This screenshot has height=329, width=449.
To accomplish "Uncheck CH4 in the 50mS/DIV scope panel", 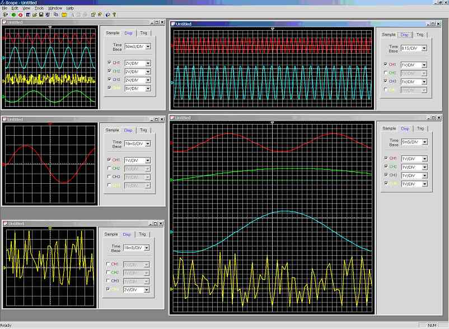I will [109, 88].
